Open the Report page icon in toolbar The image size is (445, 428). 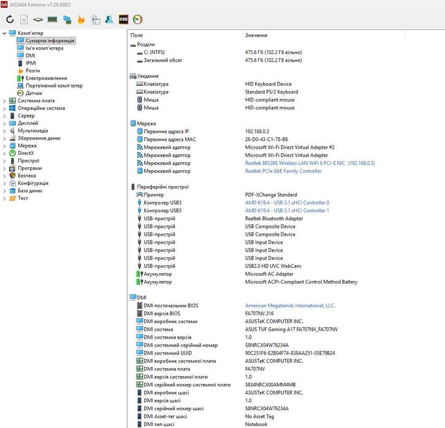tap(24, 20)
